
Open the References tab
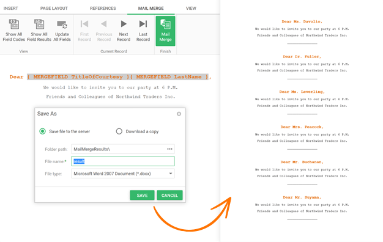[103, 9]
